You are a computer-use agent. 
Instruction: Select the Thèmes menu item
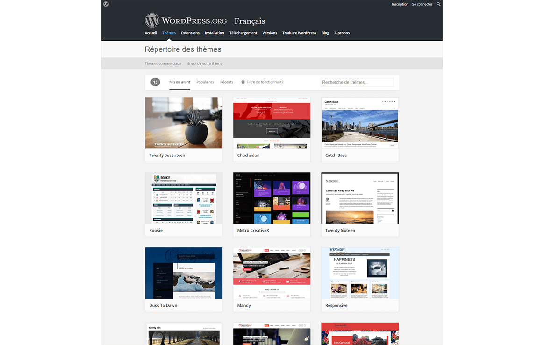coord(169,33)
